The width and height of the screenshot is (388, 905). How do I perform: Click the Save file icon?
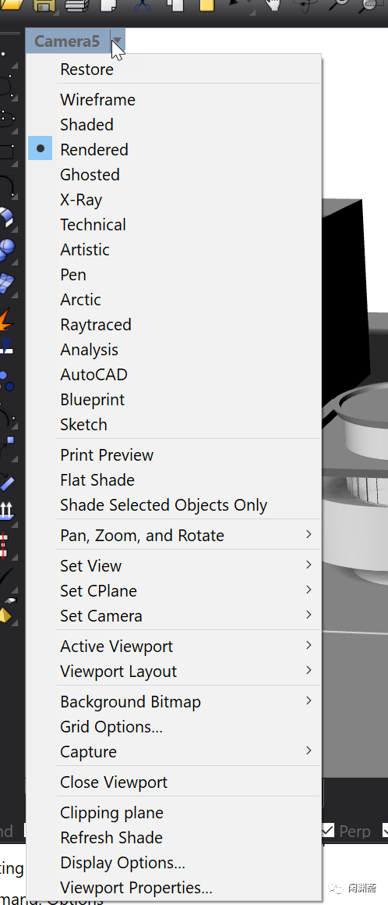[x=43, y=5]
